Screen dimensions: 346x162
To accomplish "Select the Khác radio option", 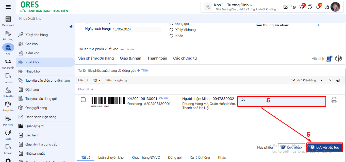I will coord(171,36).
